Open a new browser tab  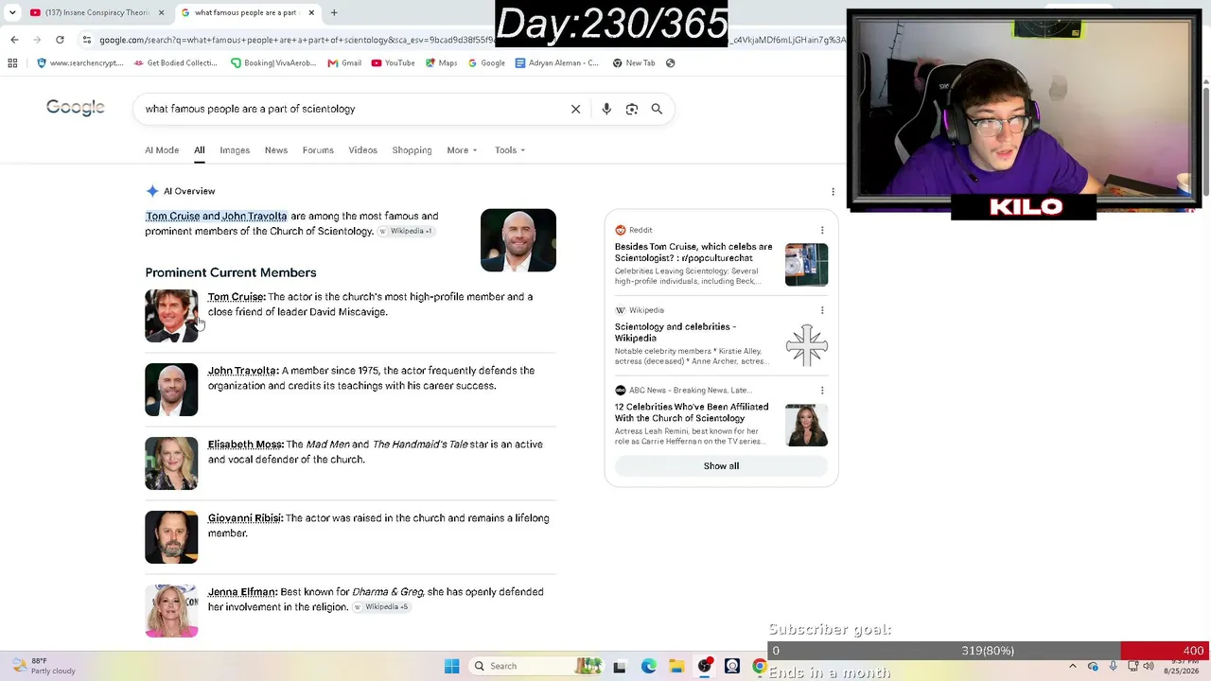(334, 12)
